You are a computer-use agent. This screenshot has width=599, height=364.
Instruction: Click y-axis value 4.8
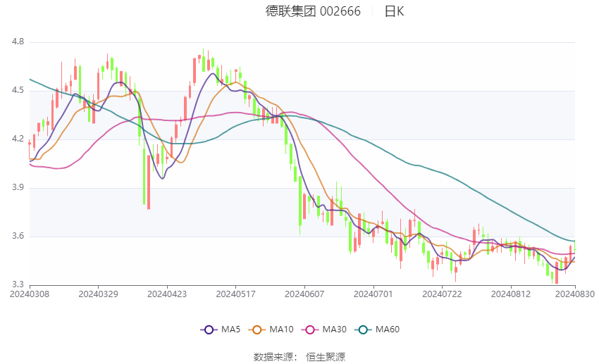coord(18,42)
